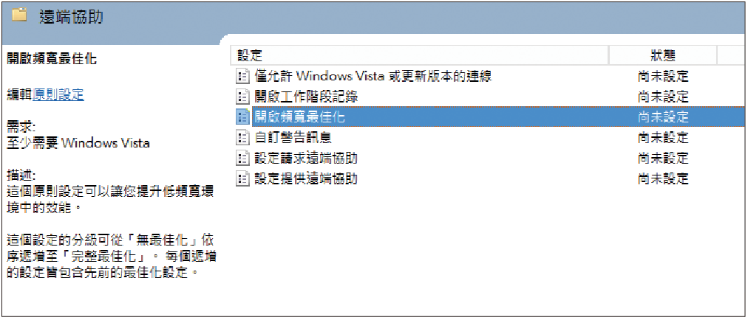Click the 遠端協助 title text in header

[x=72, y=17]
